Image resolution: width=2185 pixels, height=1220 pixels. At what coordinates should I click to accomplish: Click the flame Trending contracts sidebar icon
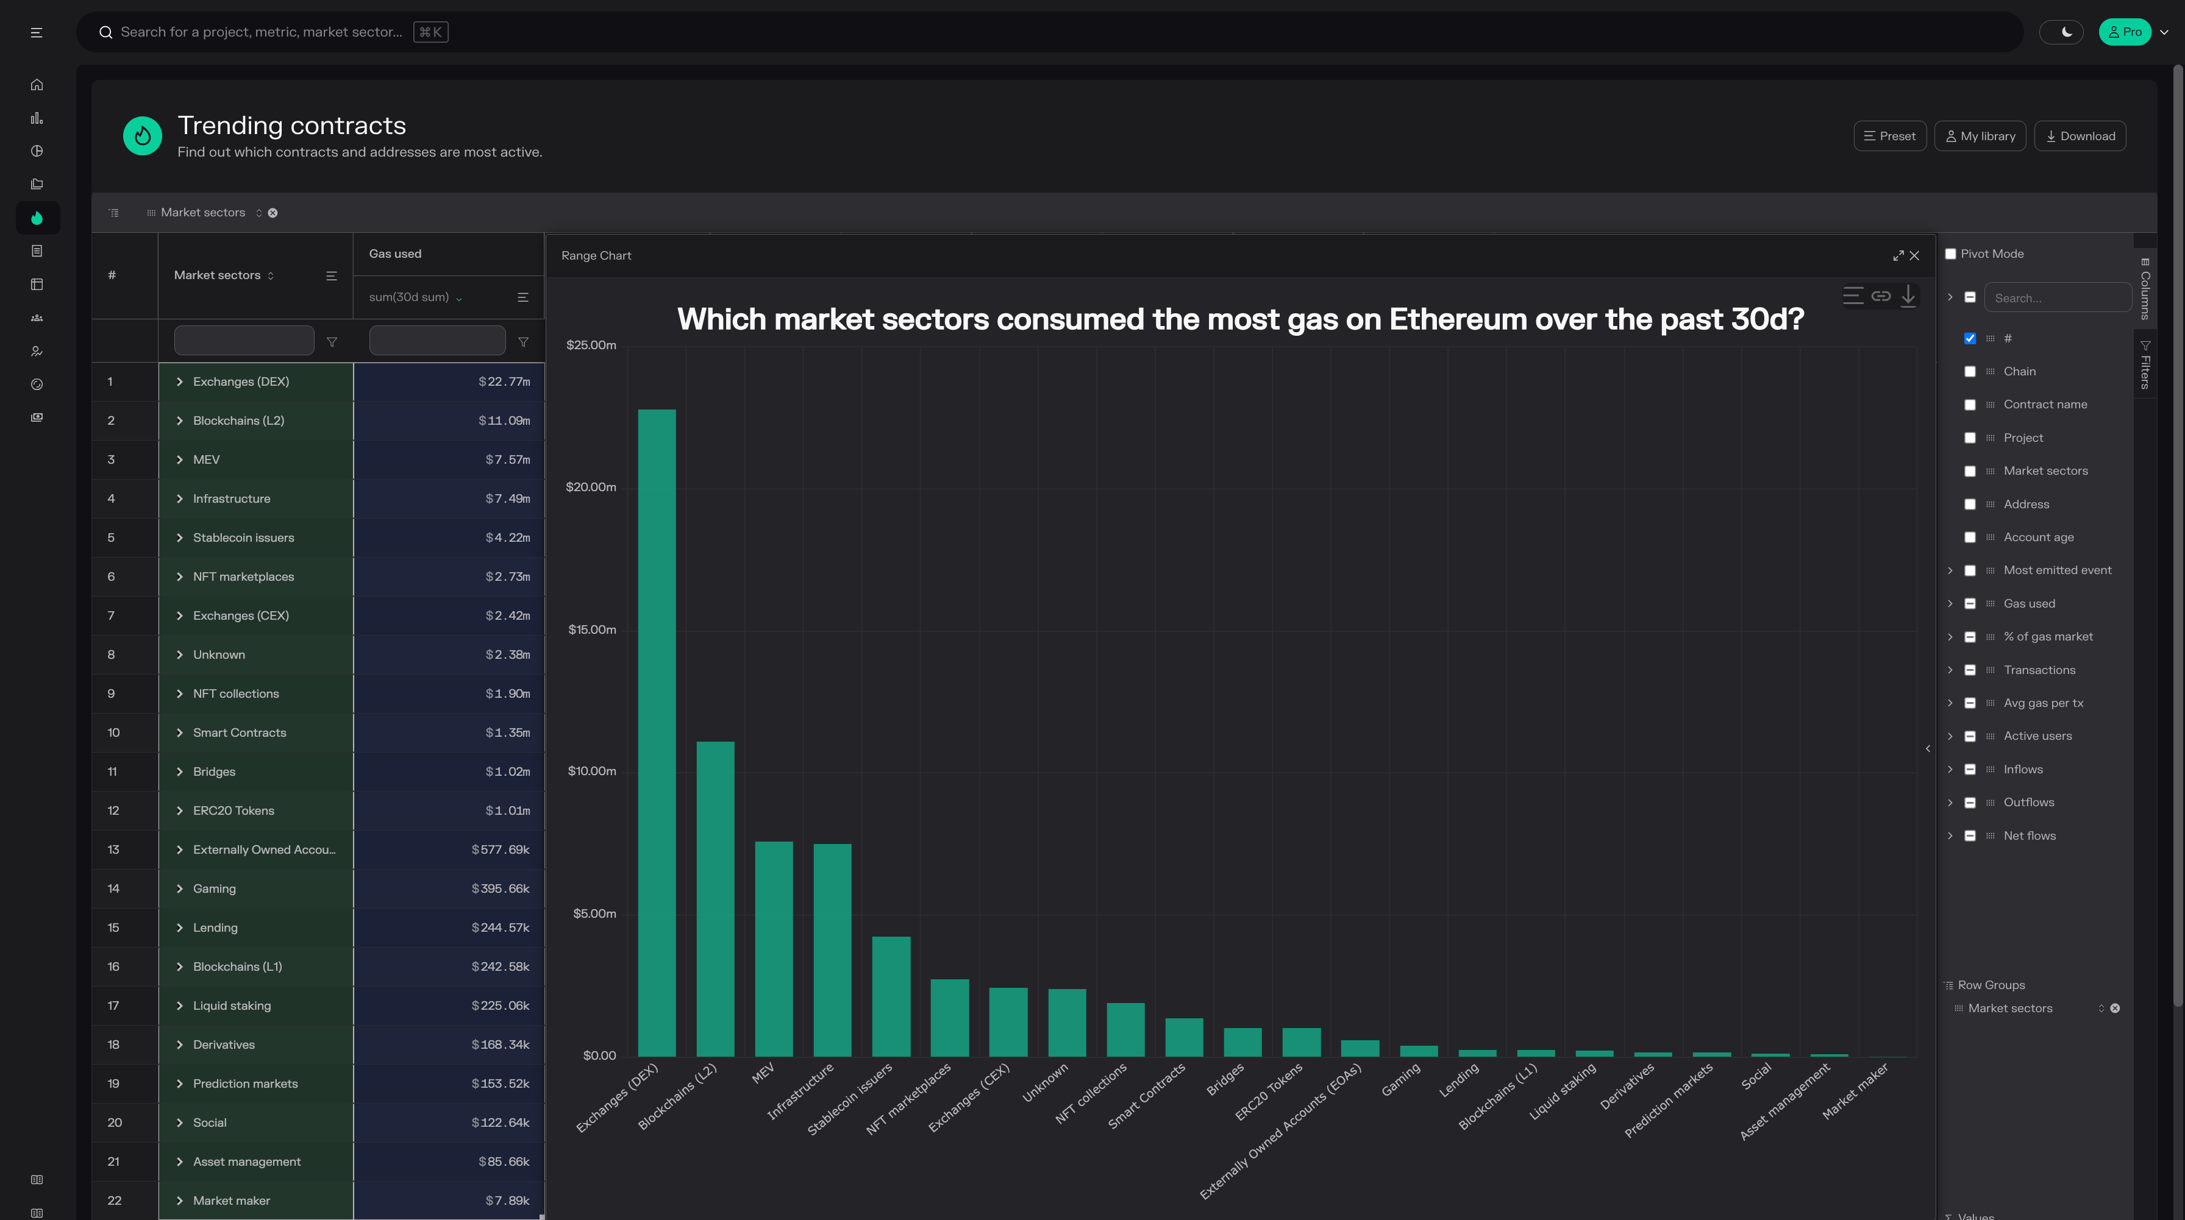tap(37, 218)
